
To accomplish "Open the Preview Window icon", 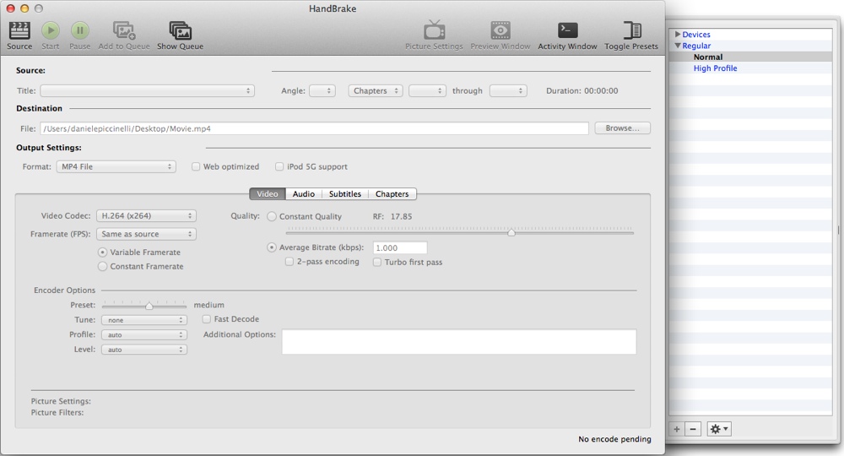I will [500, 31].
